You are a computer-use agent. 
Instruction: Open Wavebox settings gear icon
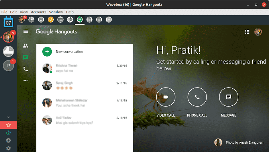[8, 148]
